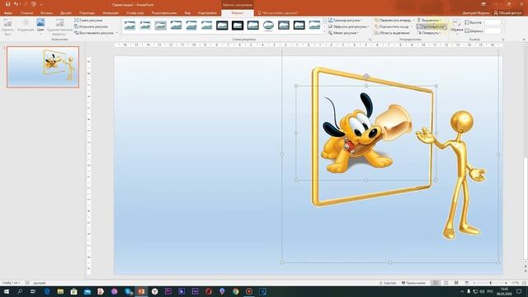This screenshot has width=528, height=297.
Task: Apply the oval picture style thumbnail
Action: point(268,26)
